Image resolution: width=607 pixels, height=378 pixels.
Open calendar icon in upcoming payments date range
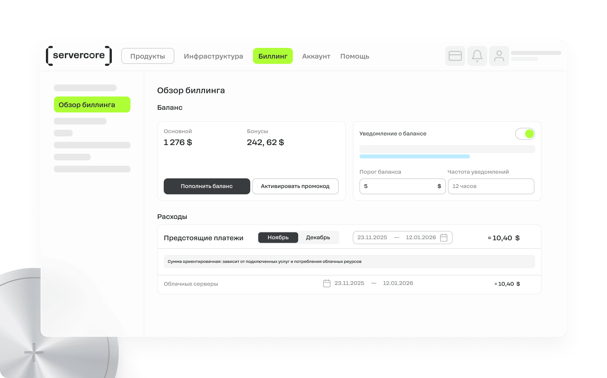point(444,238)
